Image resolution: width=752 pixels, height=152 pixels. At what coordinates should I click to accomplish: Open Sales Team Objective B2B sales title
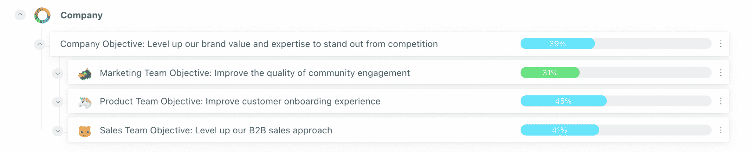click(x=216, y=130)
